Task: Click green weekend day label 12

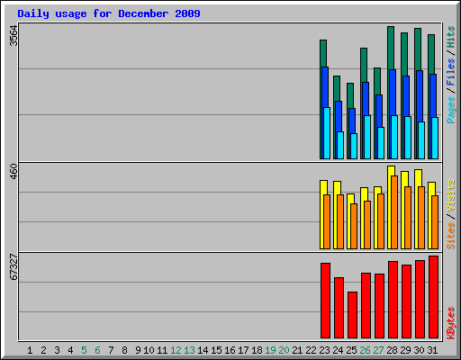Action: pos(176,350)
